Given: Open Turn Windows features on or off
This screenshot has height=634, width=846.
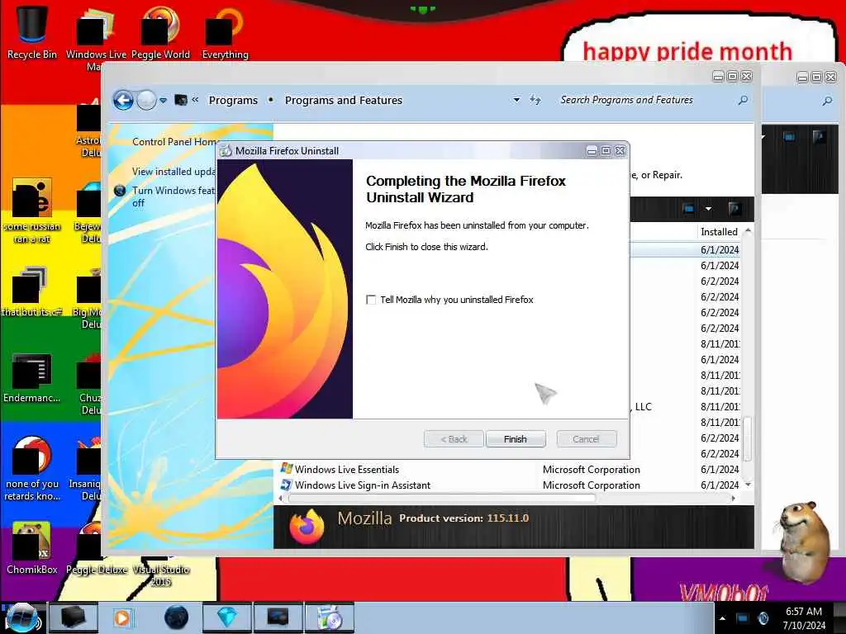Looking at the screenshot, I should point(173,196).
